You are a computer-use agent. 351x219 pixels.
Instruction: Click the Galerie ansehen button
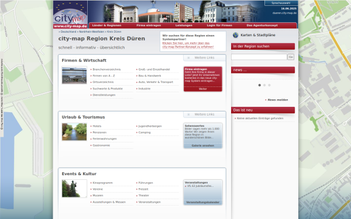pyautogui.click(x=203, y=145)
